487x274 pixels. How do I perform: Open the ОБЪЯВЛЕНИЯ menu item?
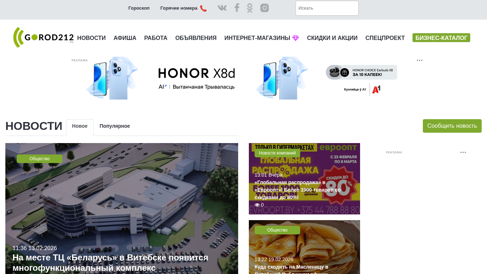click(196, 38)
